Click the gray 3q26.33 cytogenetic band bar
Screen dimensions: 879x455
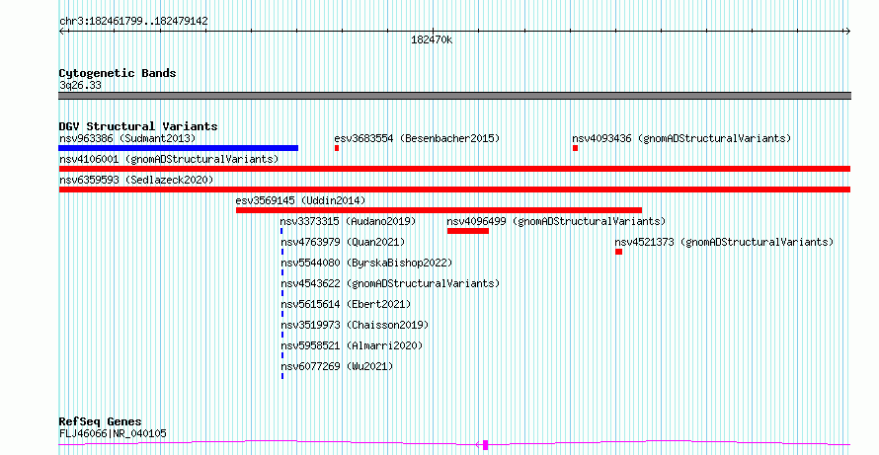pyautogui.click(x=454, y=96)
